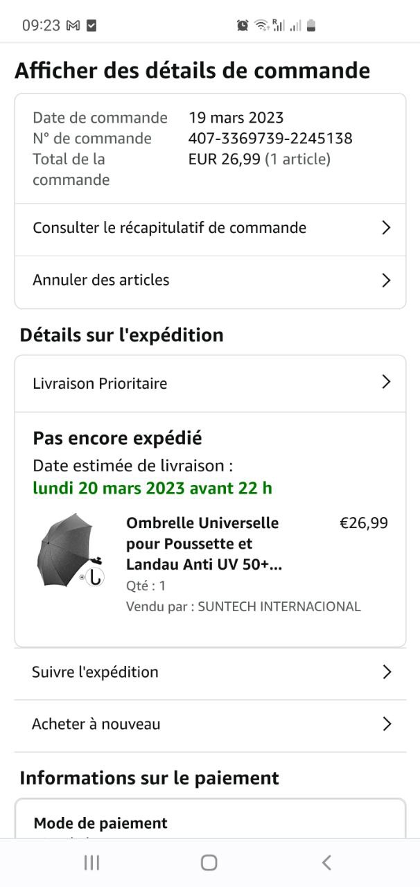The image size is (420, 887).
Task: Open Livraison Prioritaire chevron arrow
Action: pos(387,382)
